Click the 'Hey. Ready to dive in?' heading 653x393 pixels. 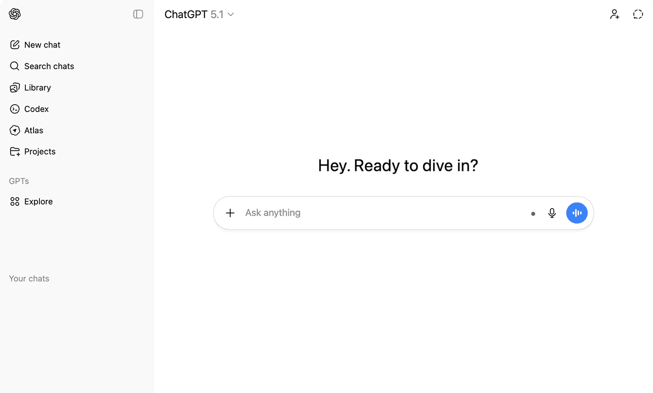(x=398, y=165)
